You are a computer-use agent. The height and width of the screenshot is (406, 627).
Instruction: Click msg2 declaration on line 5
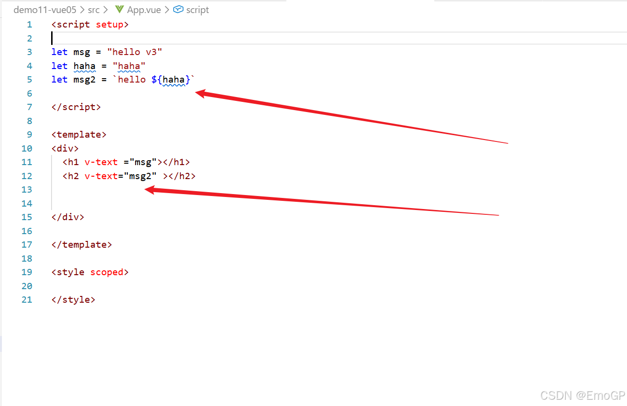pyautogui.click(x=84, y=80)
